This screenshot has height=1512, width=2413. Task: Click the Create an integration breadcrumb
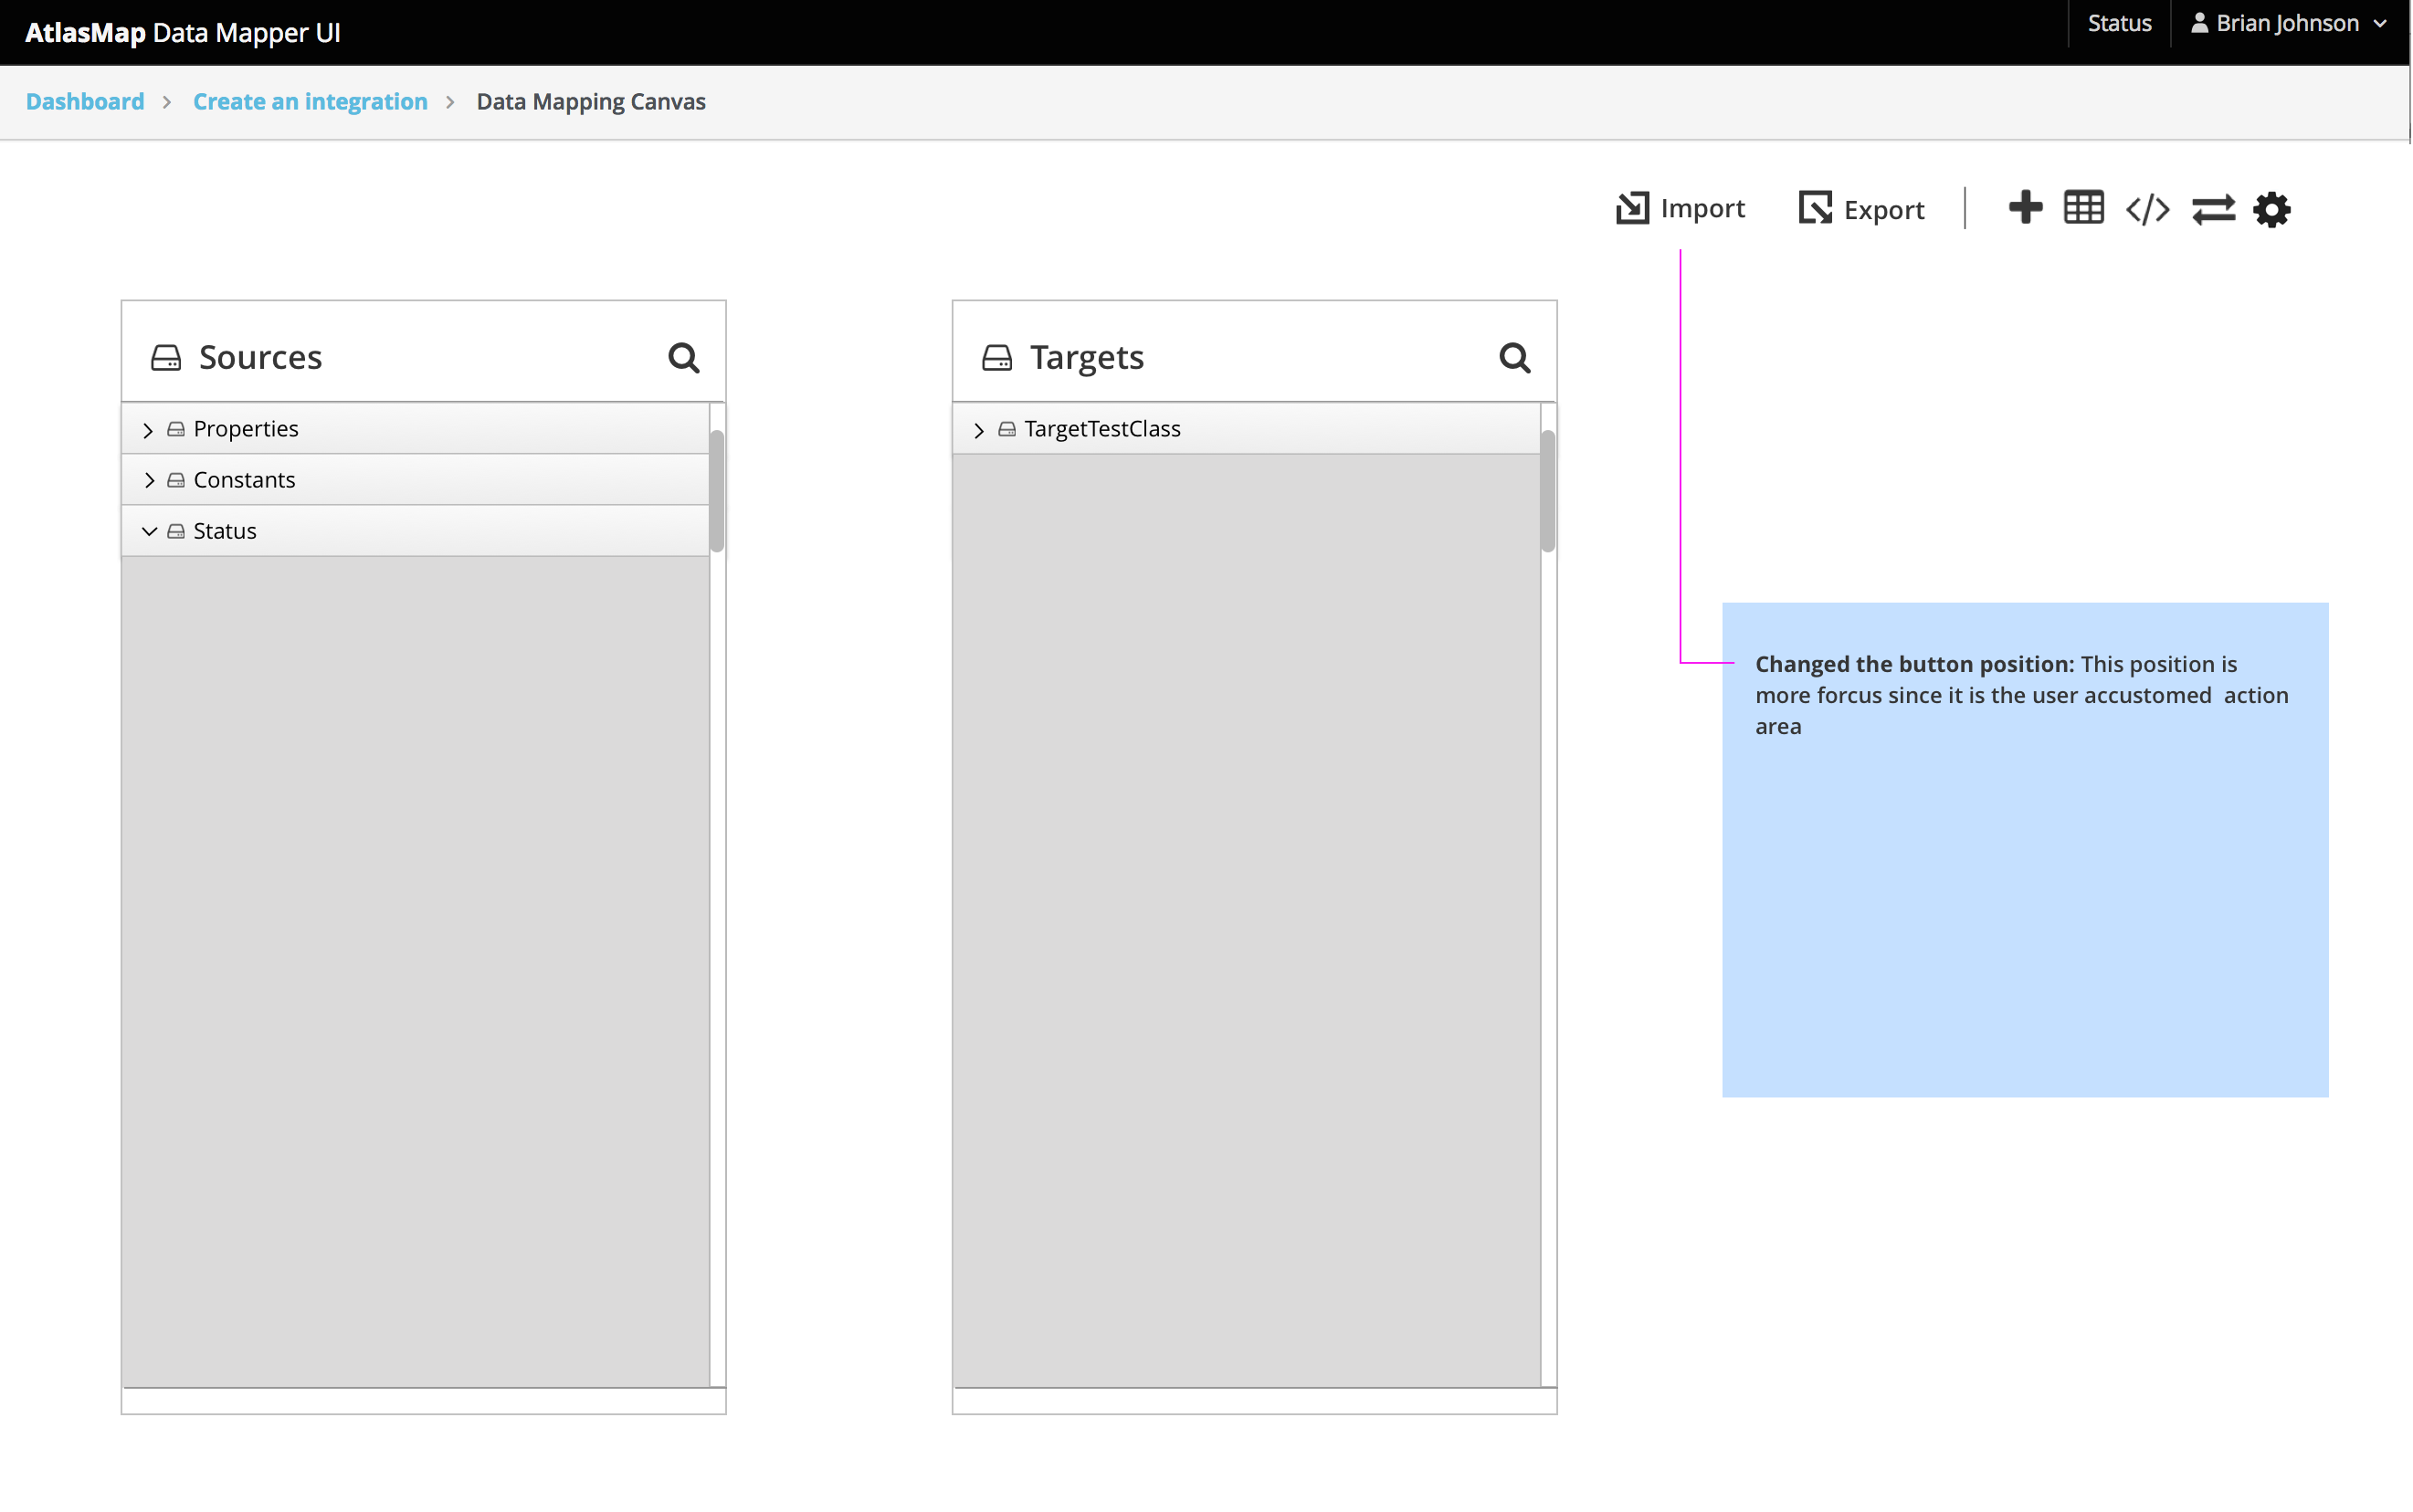point(310,101)
